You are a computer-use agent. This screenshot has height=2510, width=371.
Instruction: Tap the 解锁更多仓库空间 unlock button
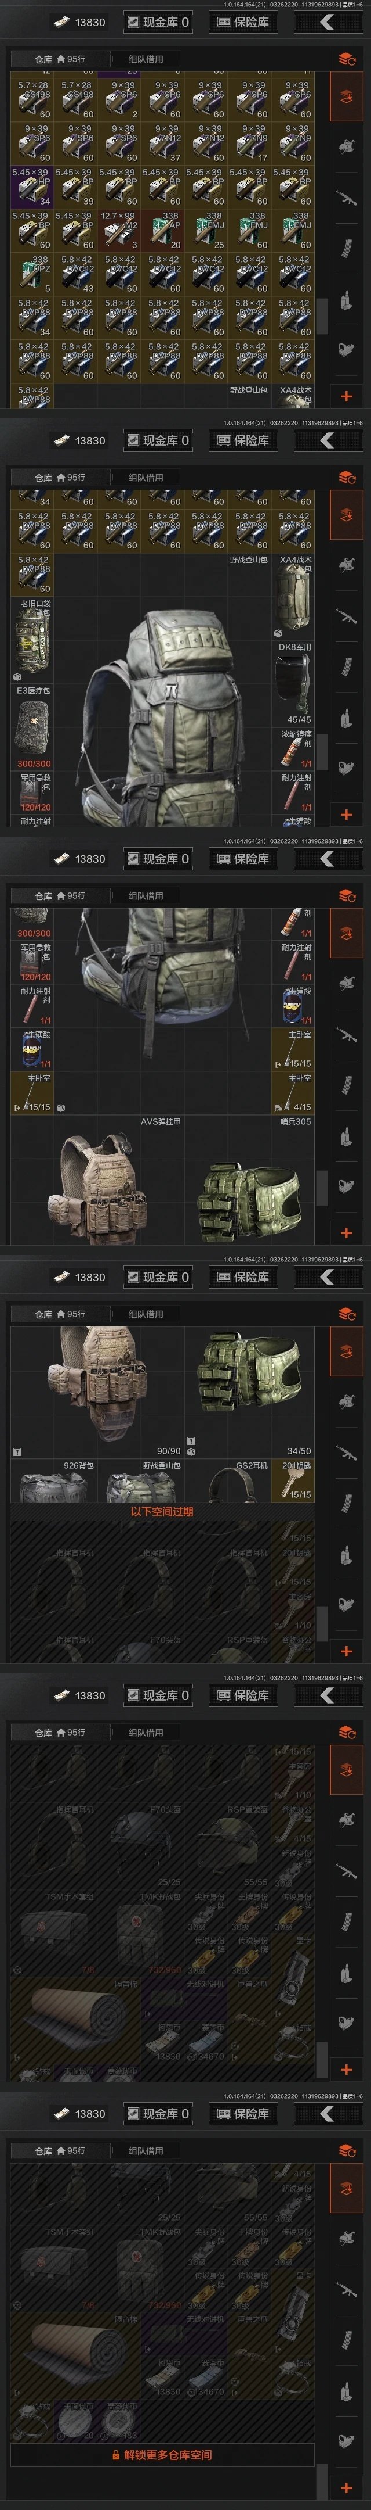[162, 2483]
